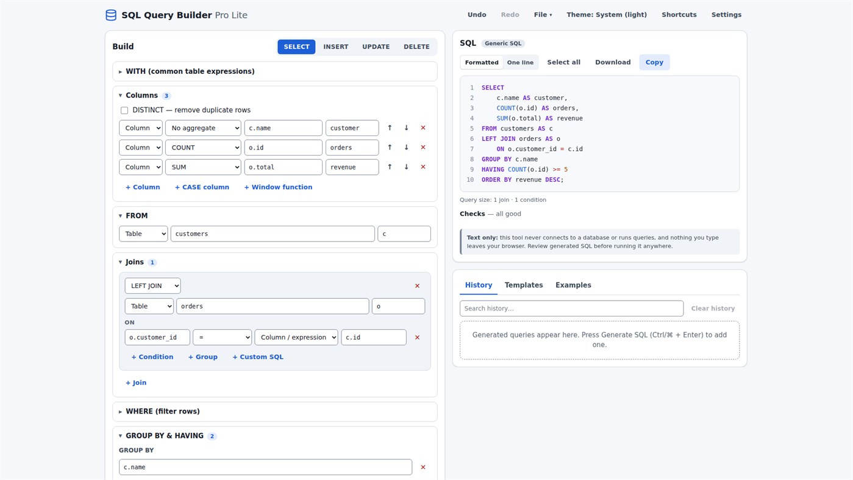Image resolution: width=853 pixels, height=480 pixels.
Task: Select the UPDATE statement tab
Action: (x=376, y=47)
